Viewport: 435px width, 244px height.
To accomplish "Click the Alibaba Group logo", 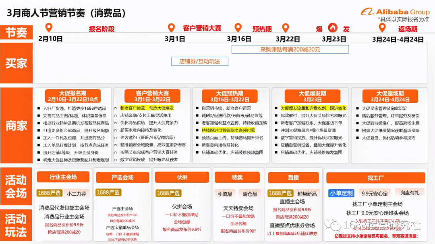I will pos(395,12).
